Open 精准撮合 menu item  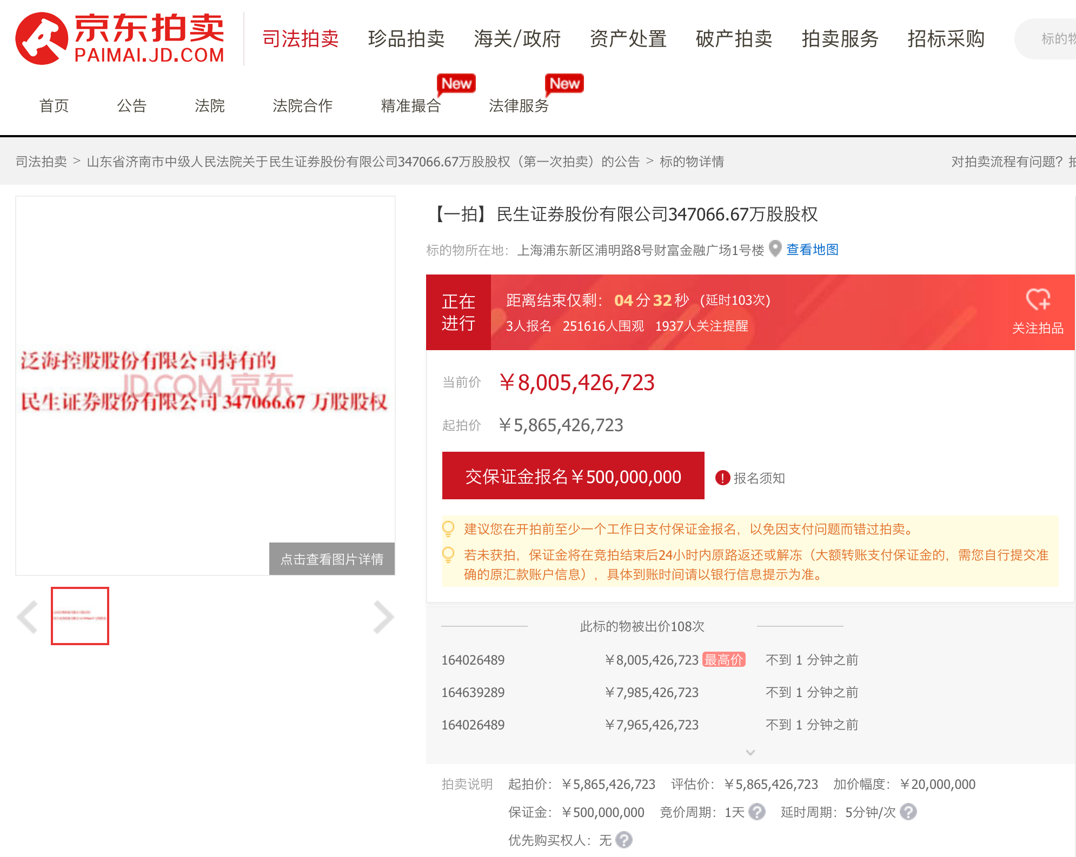point(410,105)
